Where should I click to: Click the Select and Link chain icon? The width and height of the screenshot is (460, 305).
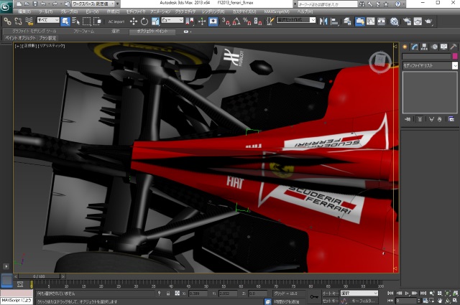(7, 22)
